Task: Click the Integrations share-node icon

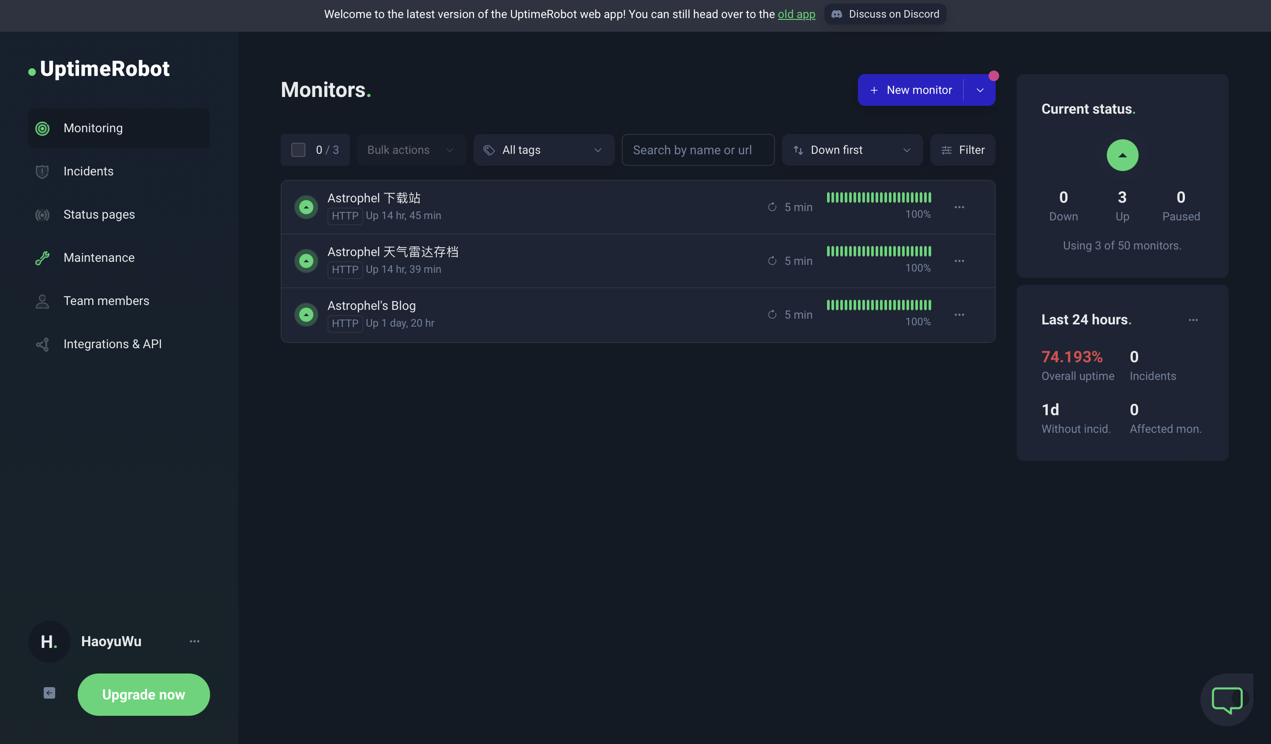Action: click(x=42, y=345)
